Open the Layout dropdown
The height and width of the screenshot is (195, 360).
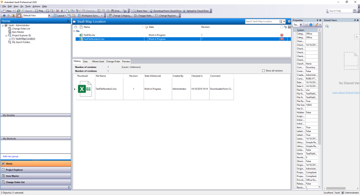[x=60, y=16]
